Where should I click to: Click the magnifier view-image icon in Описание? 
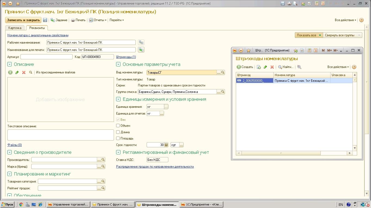click(31, 72)
